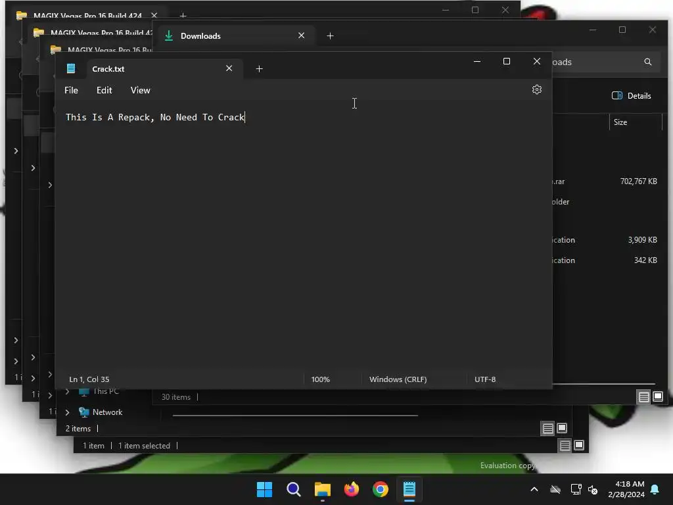
Task: Click the Ln 1, Col 35 status indicator
Action: coord(89,379)
